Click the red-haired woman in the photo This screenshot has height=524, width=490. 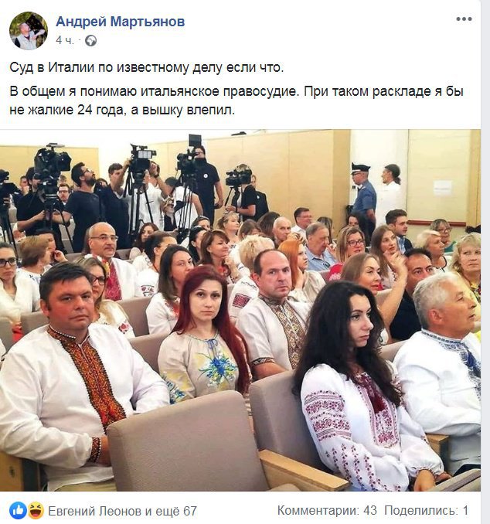pos(205,334)
